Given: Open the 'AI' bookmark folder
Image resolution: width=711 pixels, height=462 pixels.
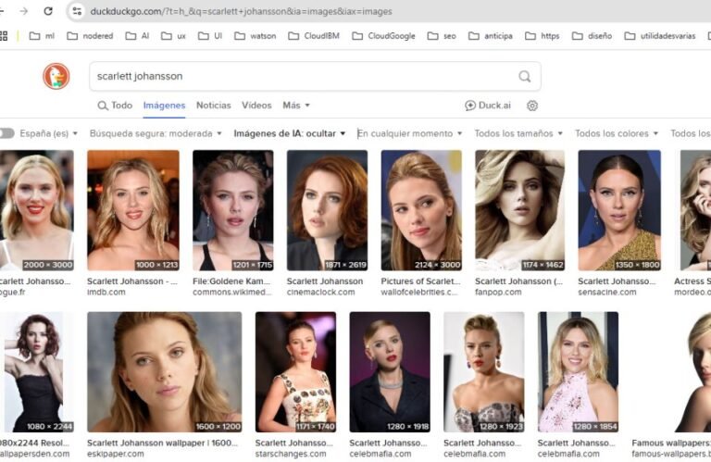Looking at the screenshot, I should (137, 36).
